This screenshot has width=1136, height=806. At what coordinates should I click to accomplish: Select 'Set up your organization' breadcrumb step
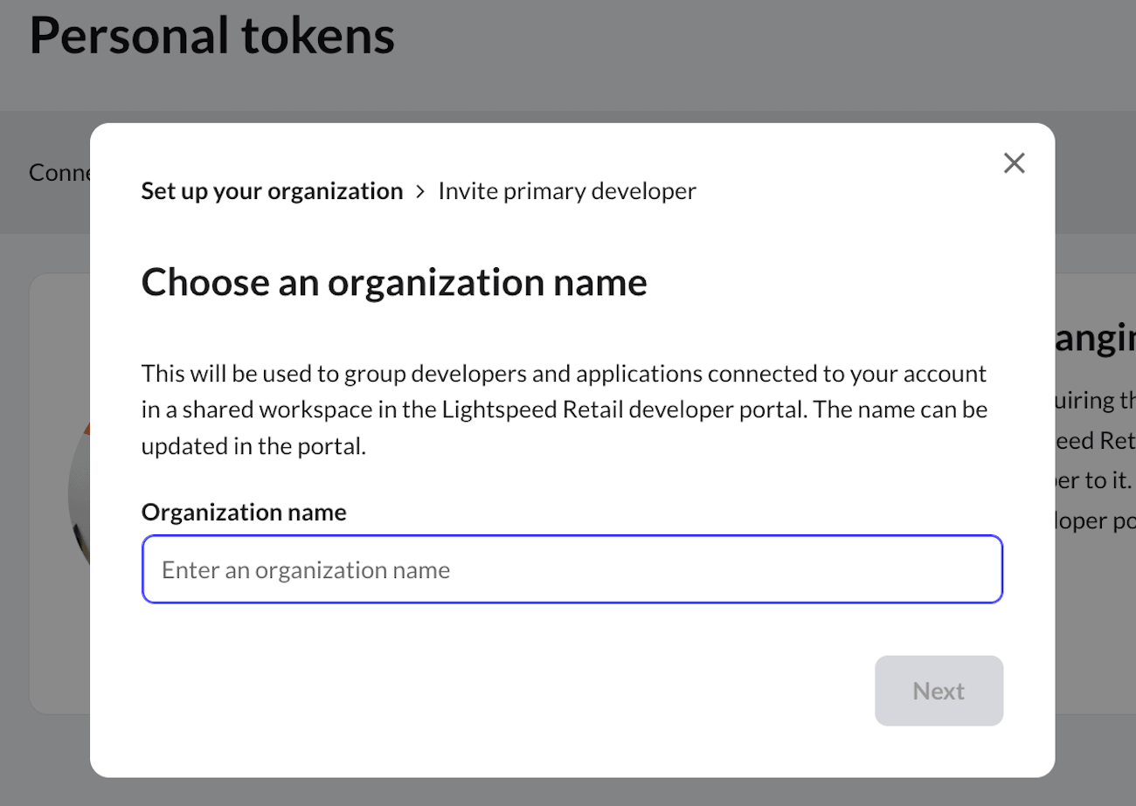(x=272, y=190)
